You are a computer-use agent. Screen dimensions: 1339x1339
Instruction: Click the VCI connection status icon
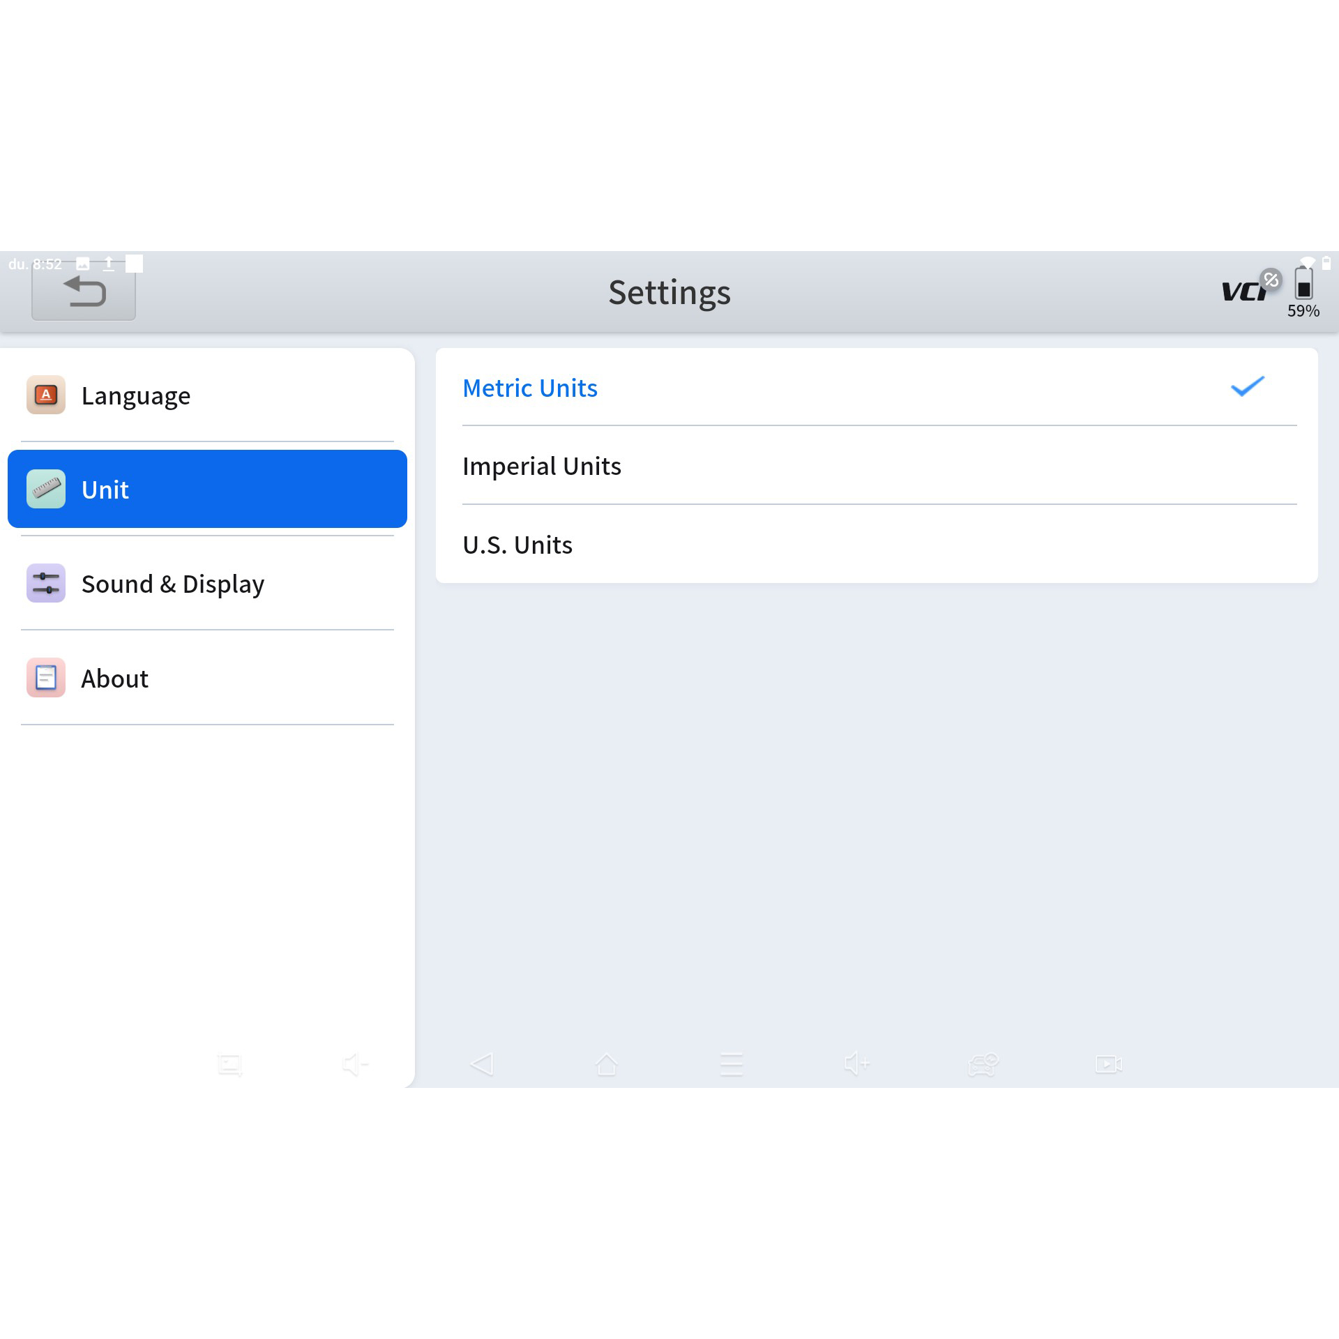click(x=1250, y=289)
